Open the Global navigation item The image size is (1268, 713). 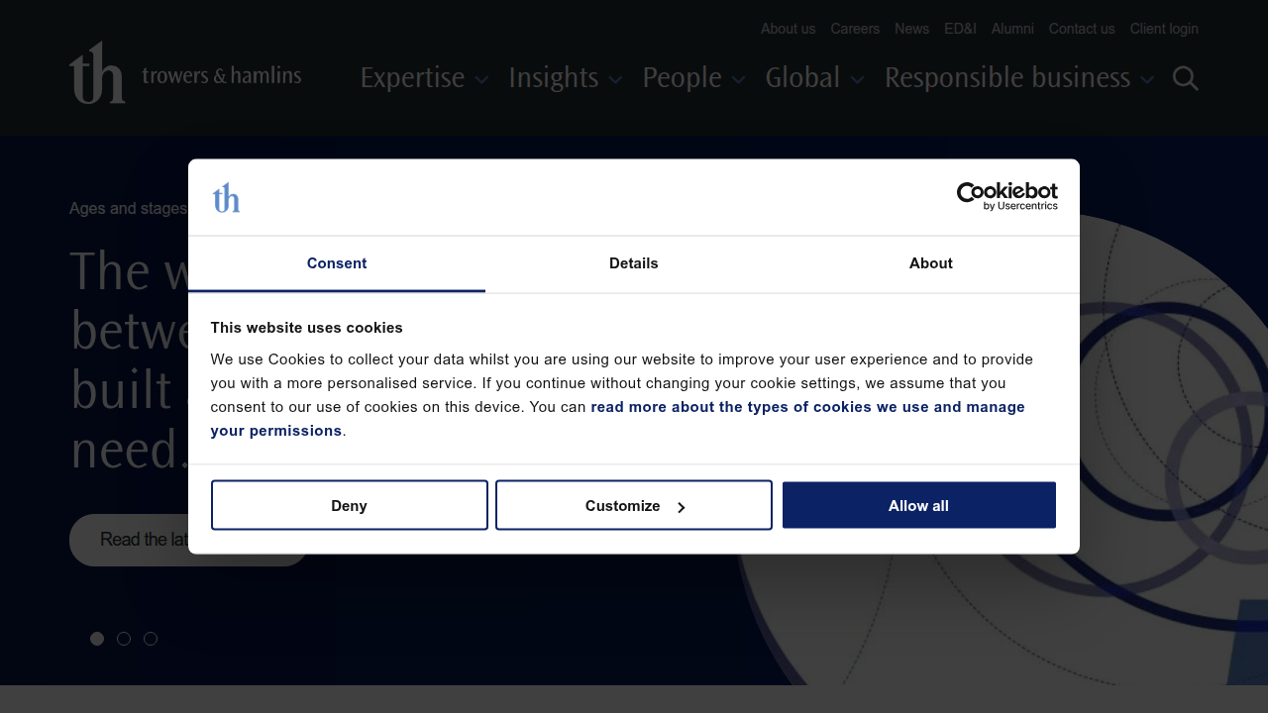coord(802,77)
